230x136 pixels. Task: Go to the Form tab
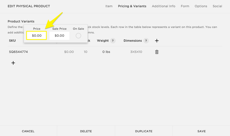click(x=185, y=6)
